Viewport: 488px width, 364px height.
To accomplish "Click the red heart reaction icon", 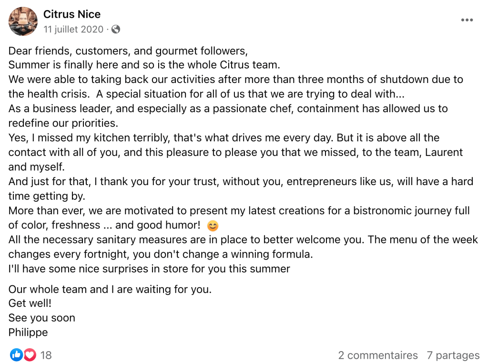I will 30,354.
